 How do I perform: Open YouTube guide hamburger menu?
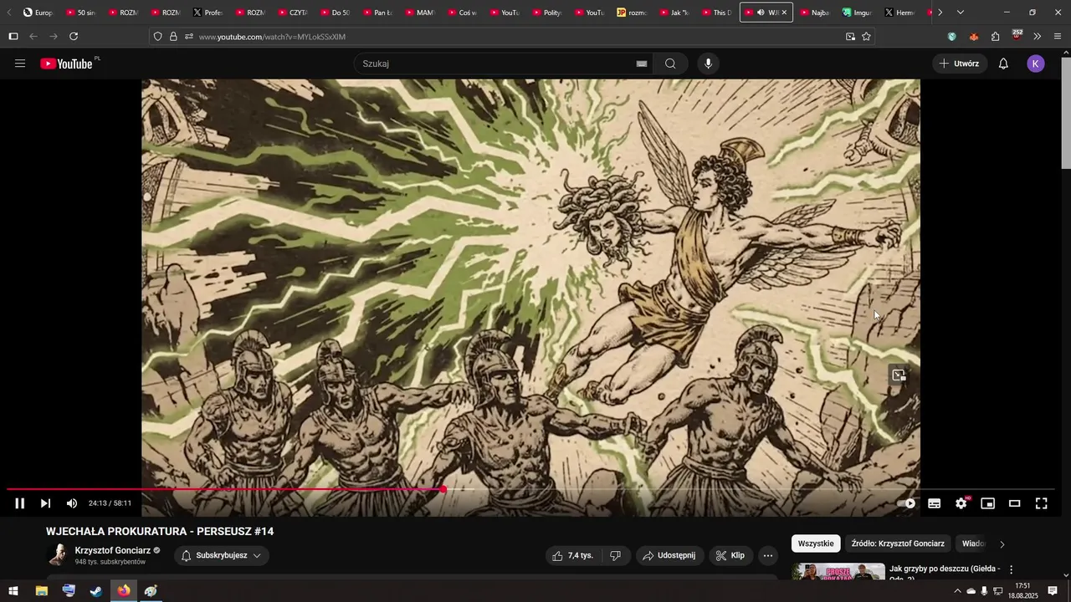20,64
